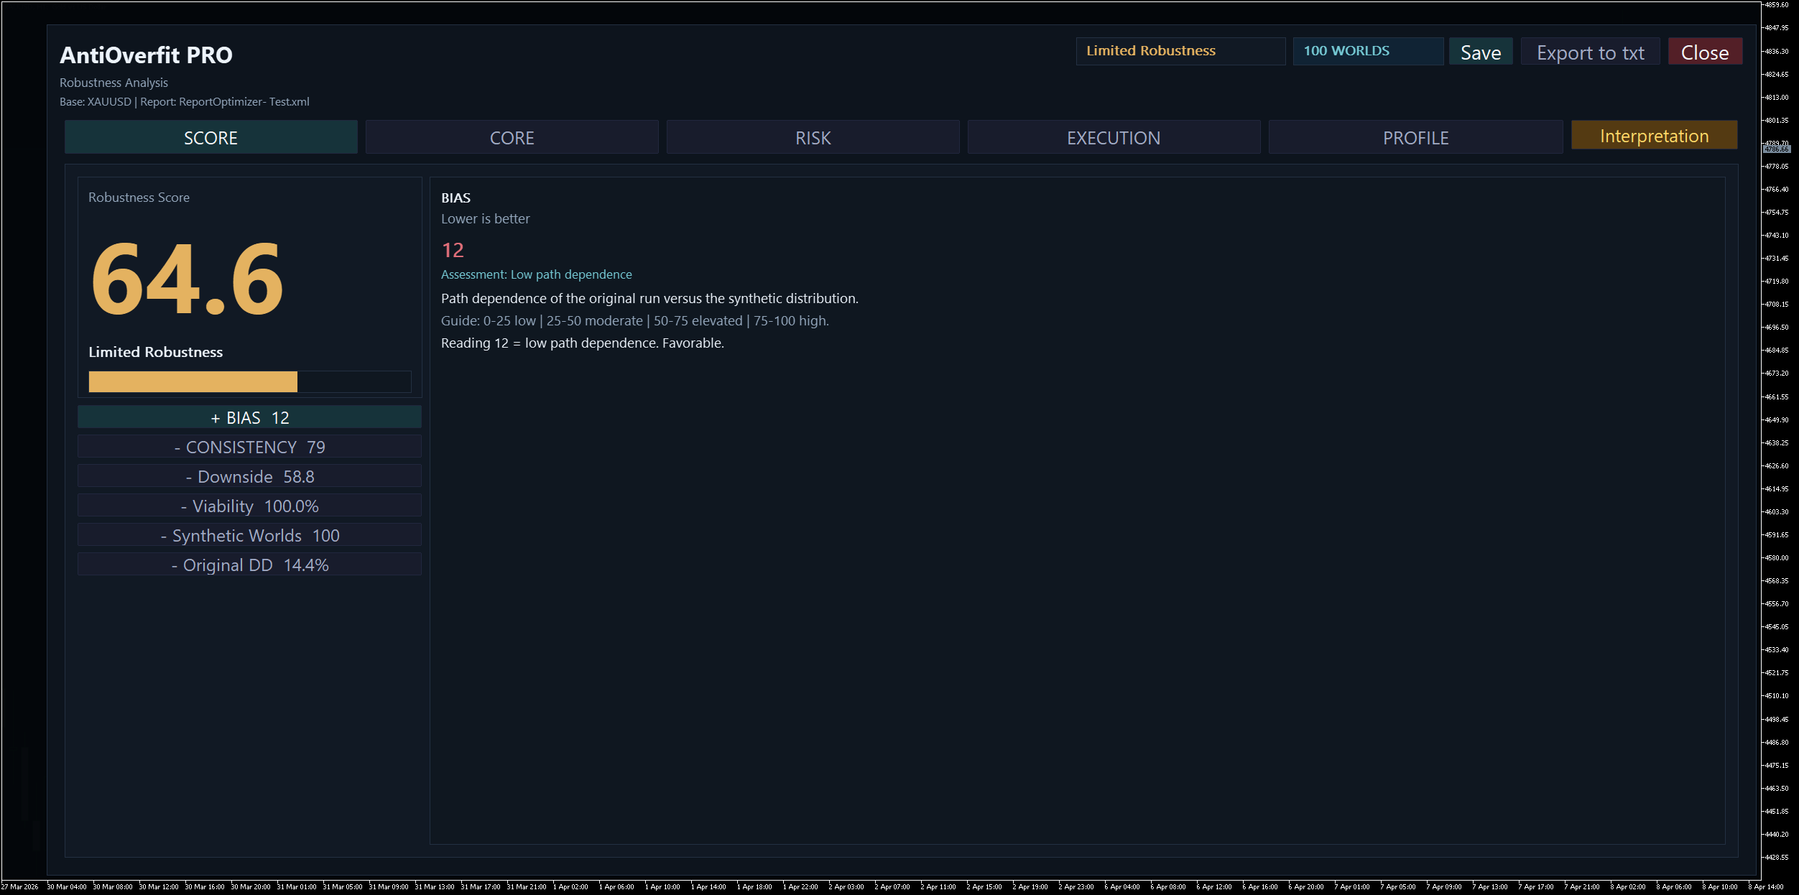Viewport: 1799px width, 895px height.
Task: Expand the Viability 100.0% row
Action: pos(249,506)
